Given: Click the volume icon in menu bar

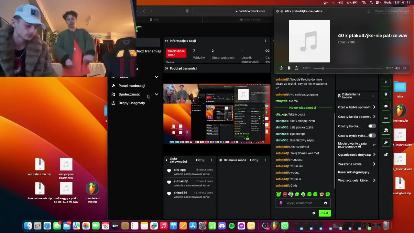Looking at the screenshot, I should point(340,3).
